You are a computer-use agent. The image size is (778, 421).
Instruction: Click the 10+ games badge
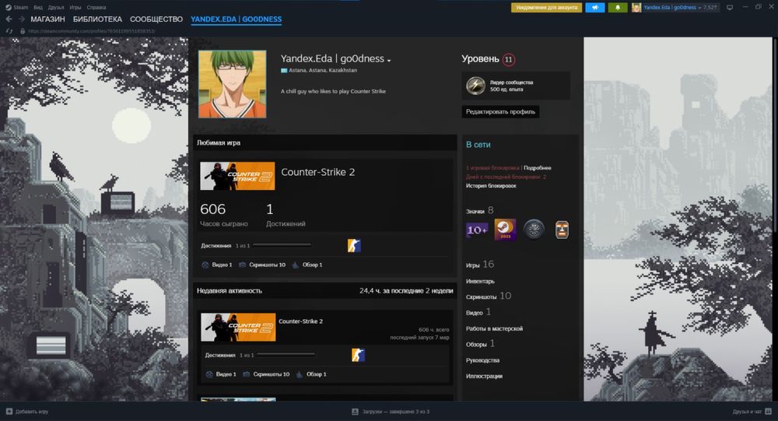[476, 230]
